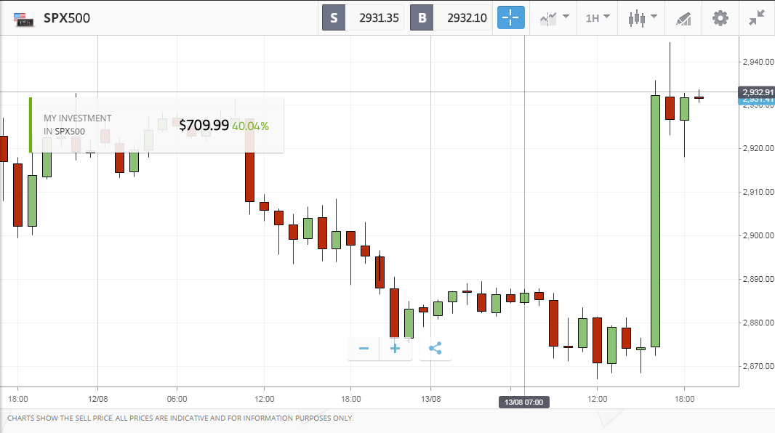
Task: Click the 12/08 date axis label
Action: tap(98, 399)
